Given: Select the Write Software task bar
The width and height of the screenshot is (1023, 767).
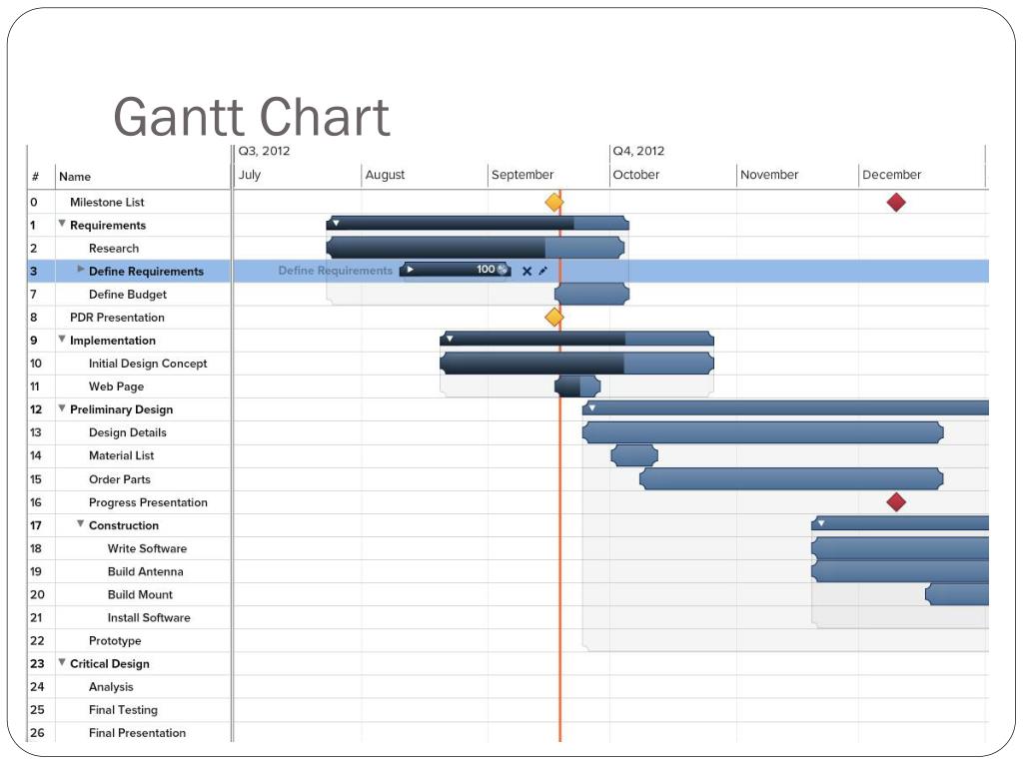Looking at the screenshot, I should (x=900, y=548).
